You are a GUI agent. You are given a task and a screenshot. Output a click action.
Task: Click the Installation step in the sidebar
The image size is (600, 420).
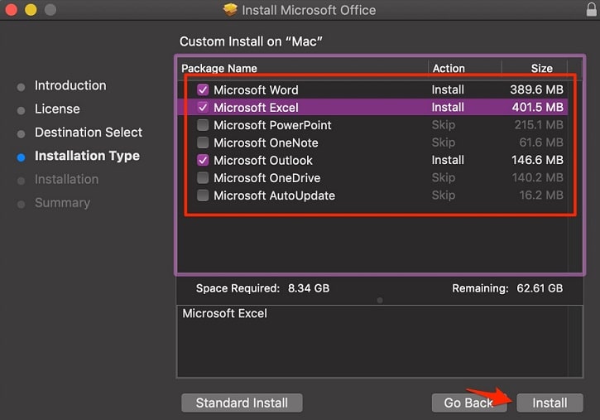(x=66, y=179)
